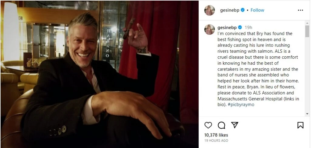Click the photo of the smiling man
This screenshot has height=148, width=311.
100,74
